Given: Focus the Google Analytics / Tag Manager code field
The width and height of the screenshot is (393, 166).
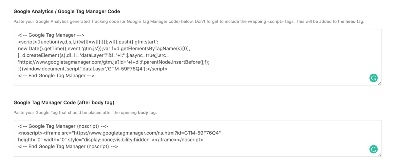Looking at the screenshot, I should pos(197,57).
